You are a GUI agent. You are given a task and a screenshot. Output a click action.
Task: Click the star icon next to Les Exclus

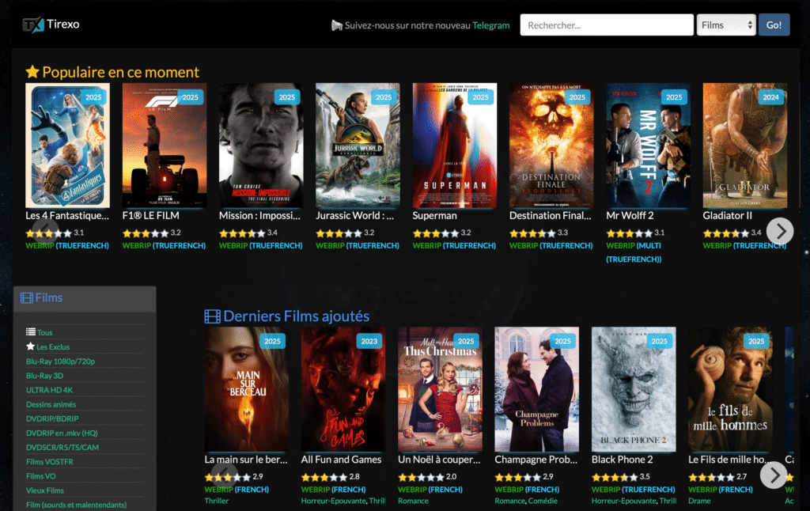click(x=31, y=346)
